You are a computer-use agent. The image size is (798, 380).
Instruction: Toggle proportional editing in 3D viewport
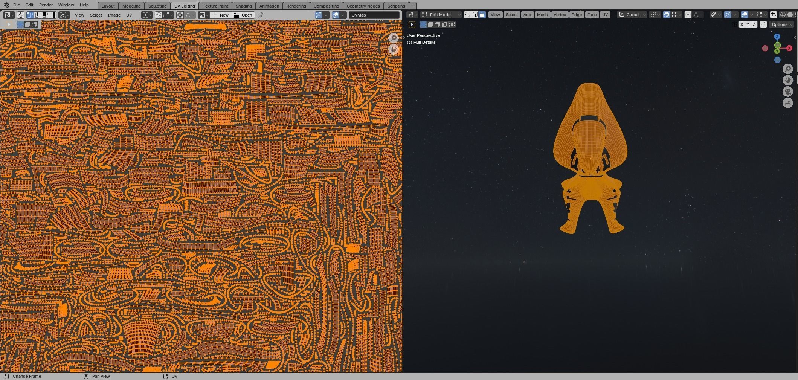click(x=688, y=15)
